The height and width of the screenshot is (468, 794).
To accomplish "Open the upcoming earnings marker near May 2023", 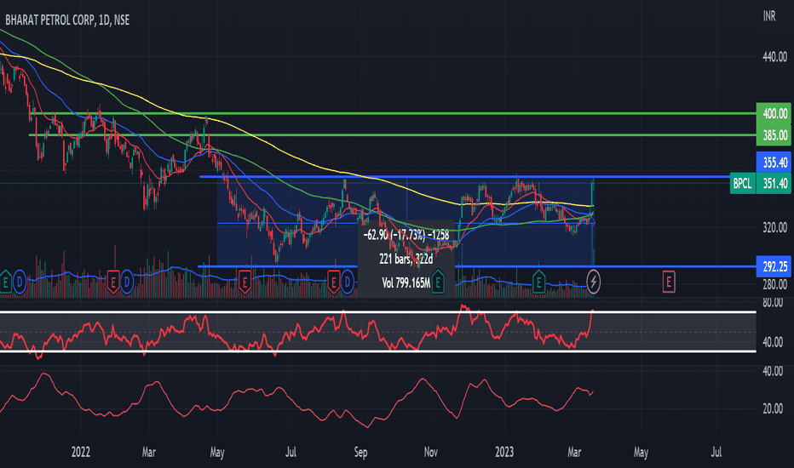I will click(669, 282).
